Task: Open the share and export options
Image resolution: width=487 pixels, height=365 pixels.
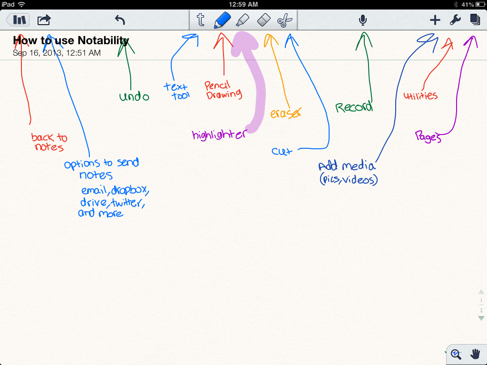Action: pos(44,20)
